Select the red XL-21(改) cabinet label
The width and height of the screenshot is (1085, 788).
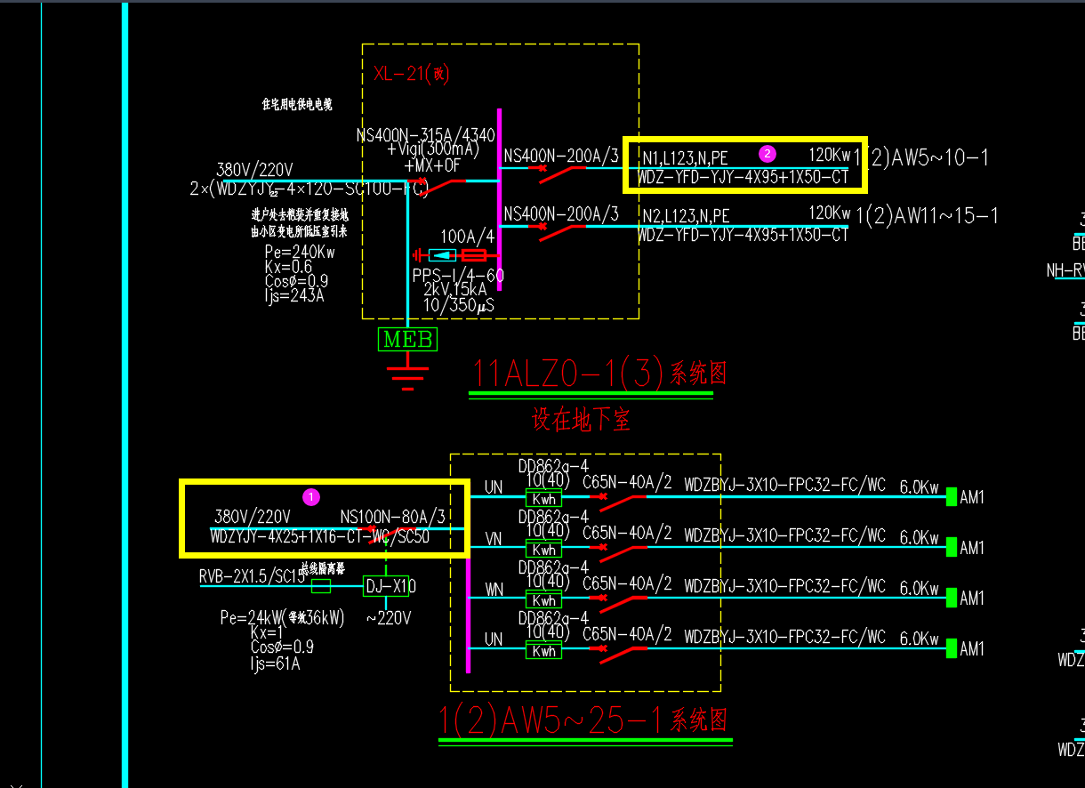(x=412, y=74)
